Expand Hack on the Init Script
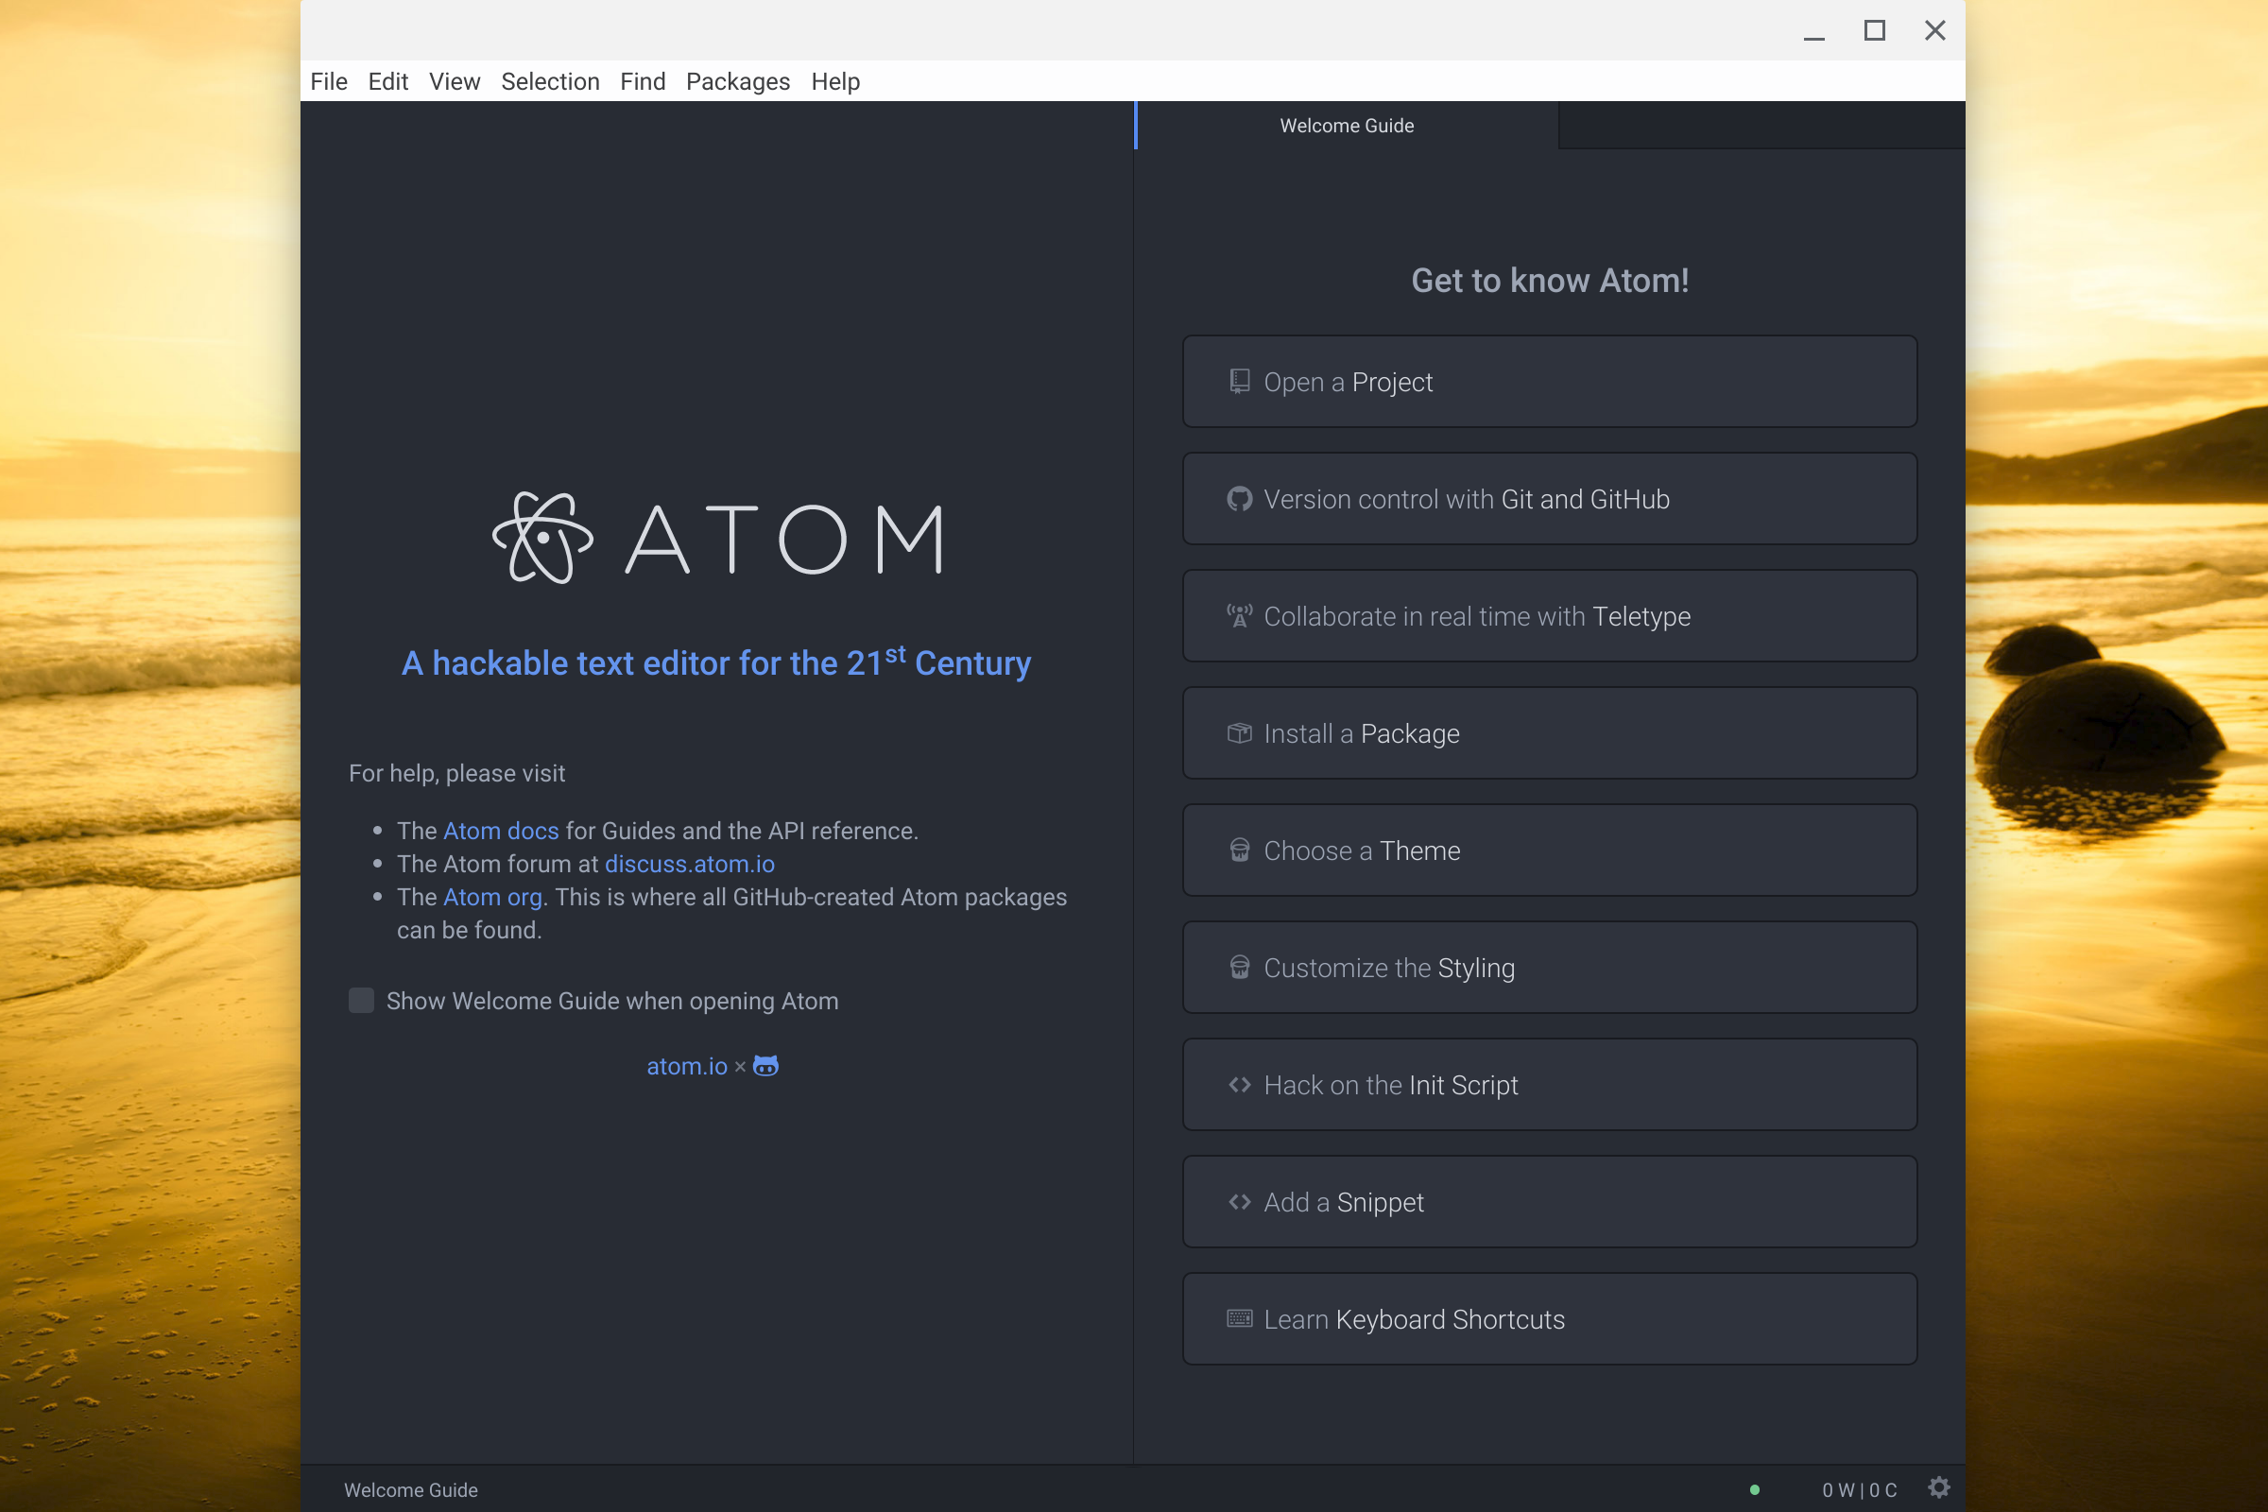The height and width of the screenshot is (1512, 2268). (1550, 1085)
